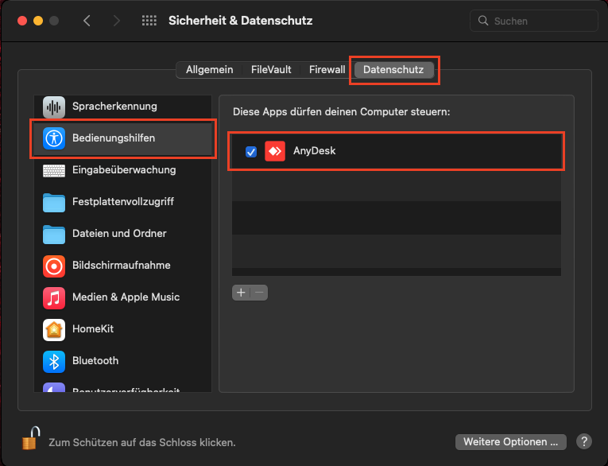Click Weitere Optionen button
The height and width of the screenshot is (466, 608).
511,442
